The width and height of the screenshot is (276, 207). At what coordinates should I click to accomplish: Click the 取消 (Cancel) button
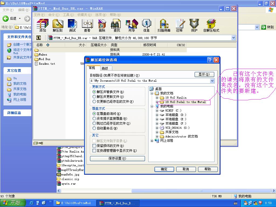tap(186, 169)
